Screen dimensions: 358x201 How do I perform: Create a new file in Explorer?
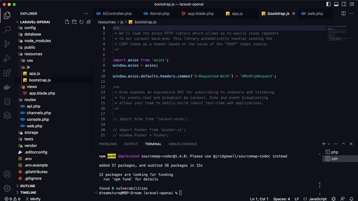(x=67, y=22)
